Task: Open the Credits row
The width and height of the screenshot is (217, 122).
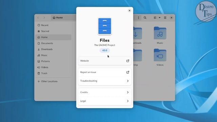Action: pyautogui.click(x=105, y=92)
